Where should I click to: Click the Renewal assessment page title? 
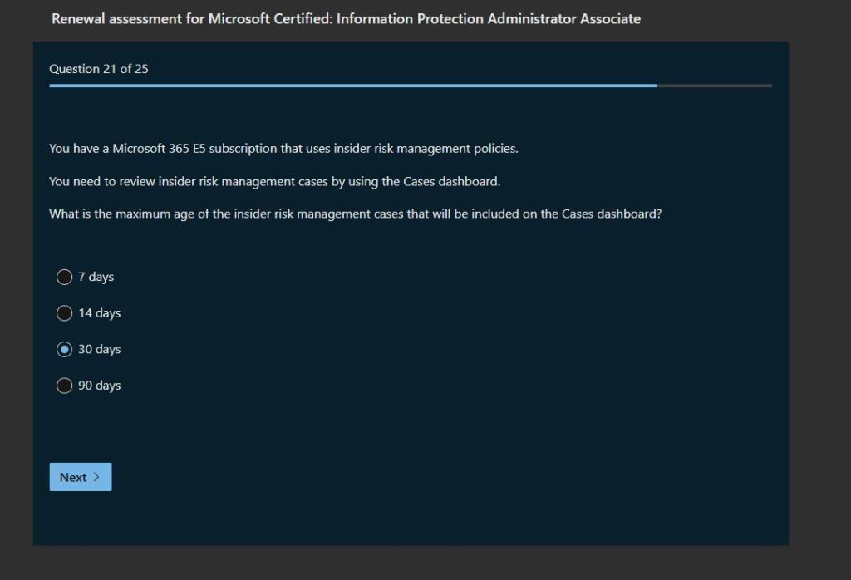pyautogui.click(x=346, y=18)
